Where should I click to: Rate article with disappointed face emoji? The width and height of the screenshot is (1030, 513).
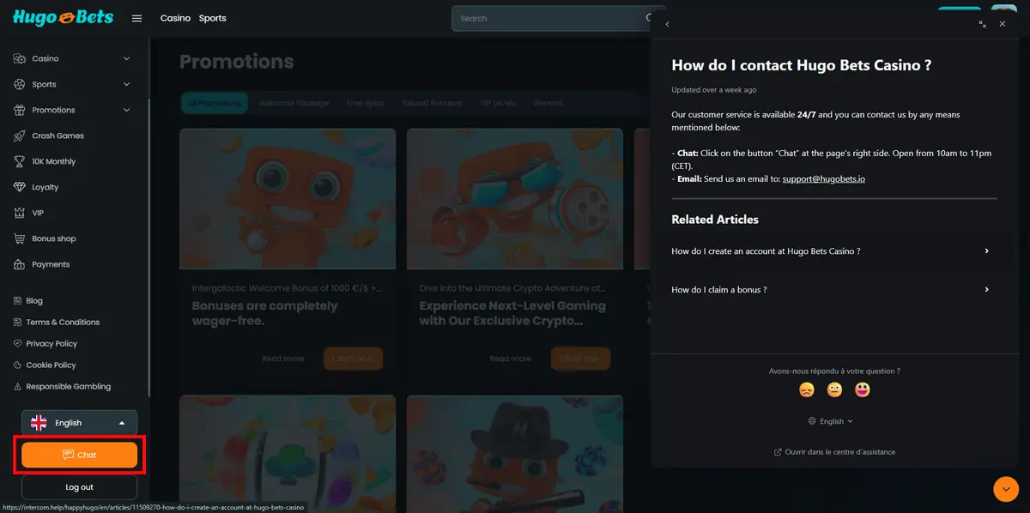click(807, 390)
